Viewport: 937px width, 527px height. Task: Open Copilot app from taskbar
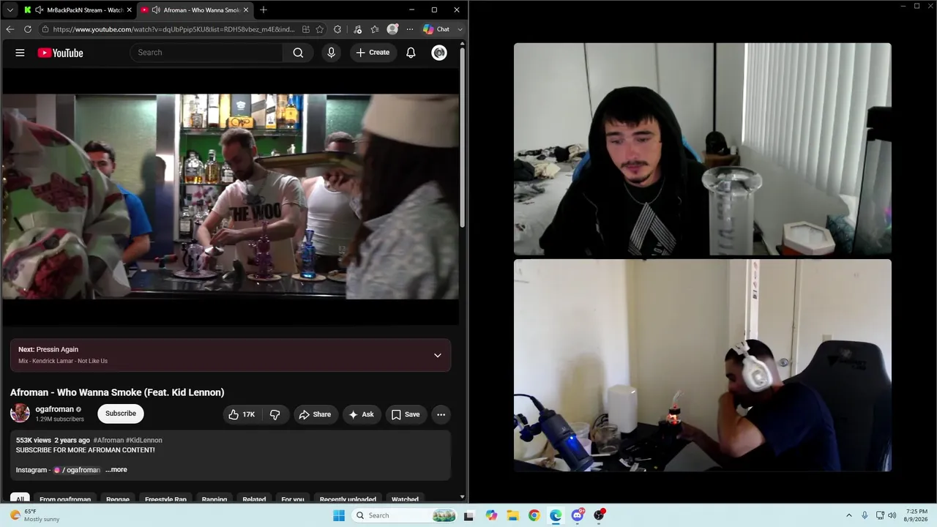point(491,515)
